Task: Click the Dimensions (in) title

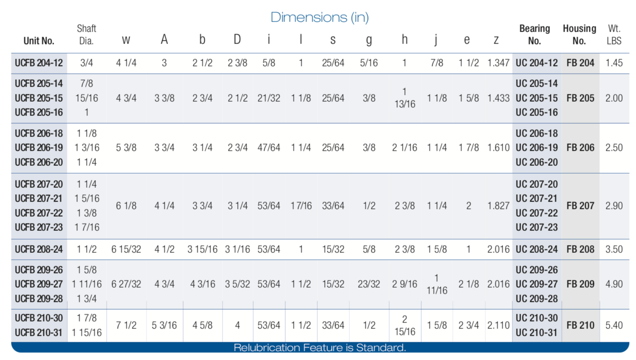Action: (319, 17)
